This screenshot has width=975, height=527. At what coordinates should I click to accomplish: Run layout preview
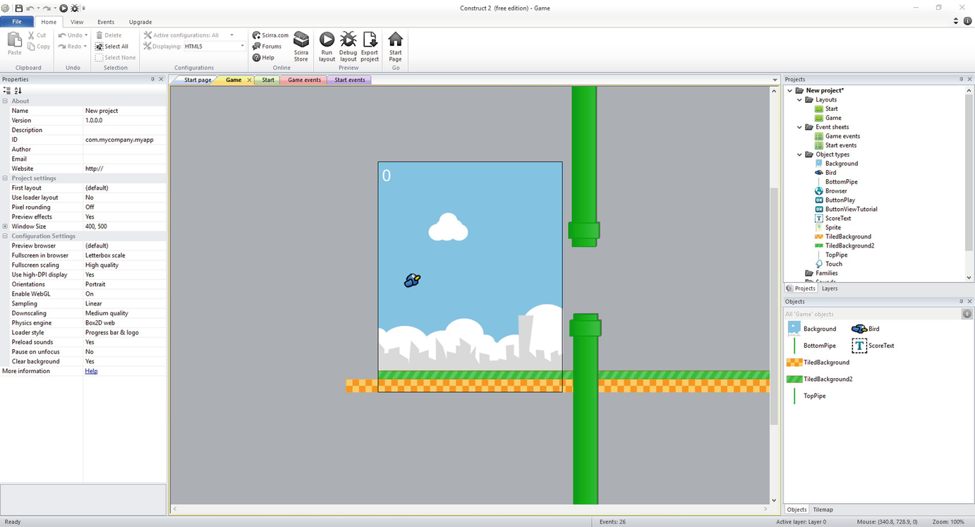tap(327, 47)
